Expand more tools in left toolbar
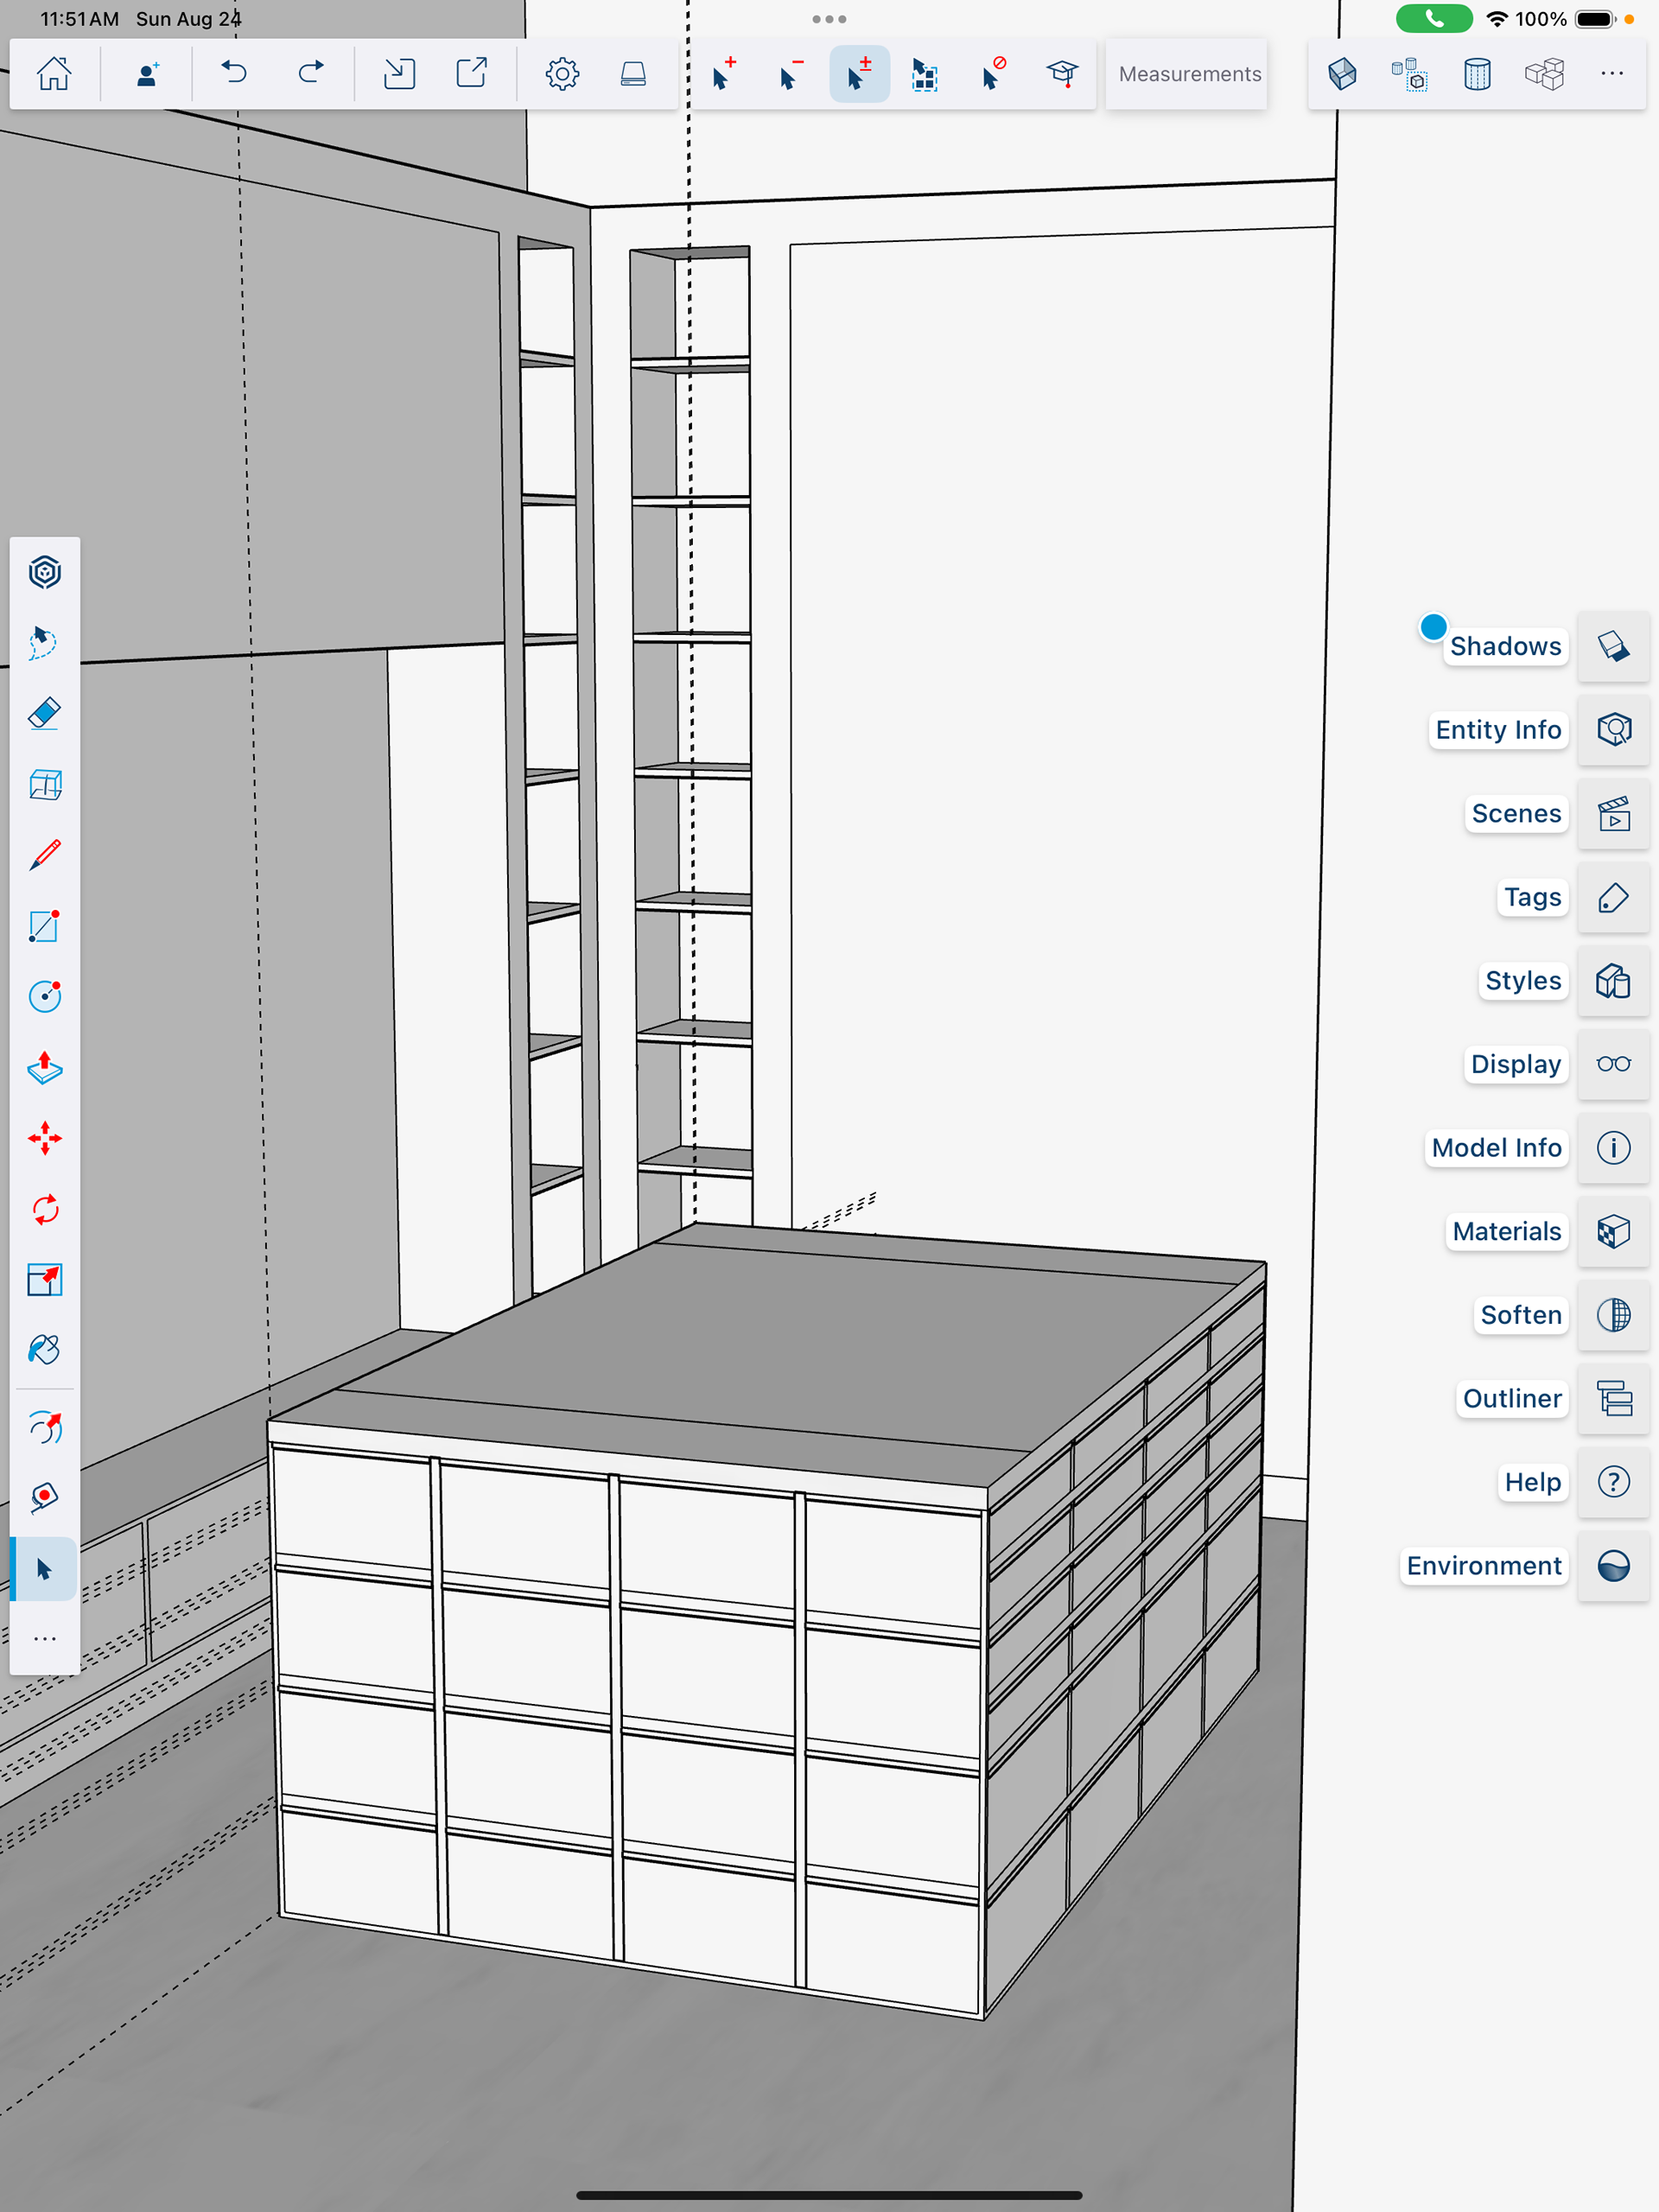Screen dimensions: 1659x2212 [x=45, y=1639]
